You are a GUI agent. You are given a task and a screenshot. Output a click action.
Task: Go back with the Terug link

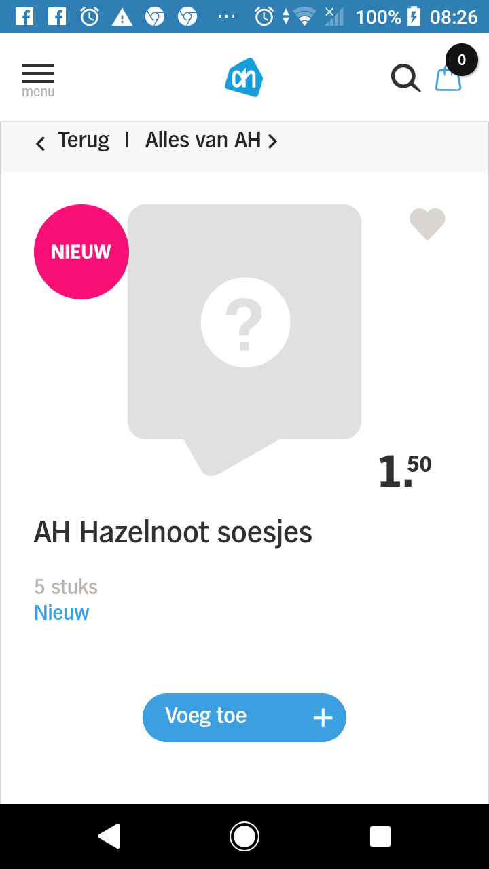coord(84,140)
